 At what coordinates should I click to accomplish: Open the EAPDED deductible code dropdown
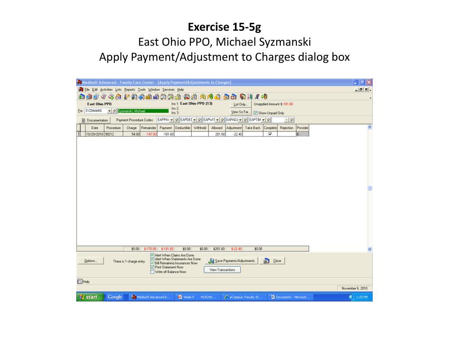pyautogui.click(x=194, y=120)
